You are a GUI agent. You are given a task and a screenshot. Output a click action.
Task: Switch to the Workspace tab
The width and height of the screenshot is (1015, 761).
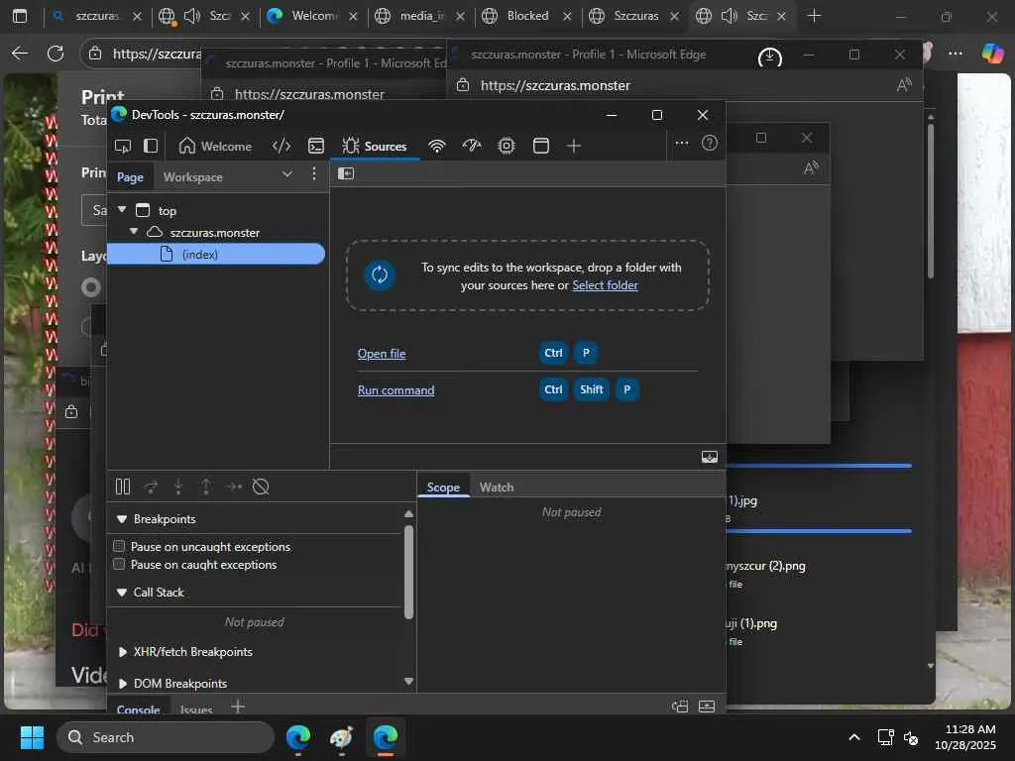[x=192, y=177]
